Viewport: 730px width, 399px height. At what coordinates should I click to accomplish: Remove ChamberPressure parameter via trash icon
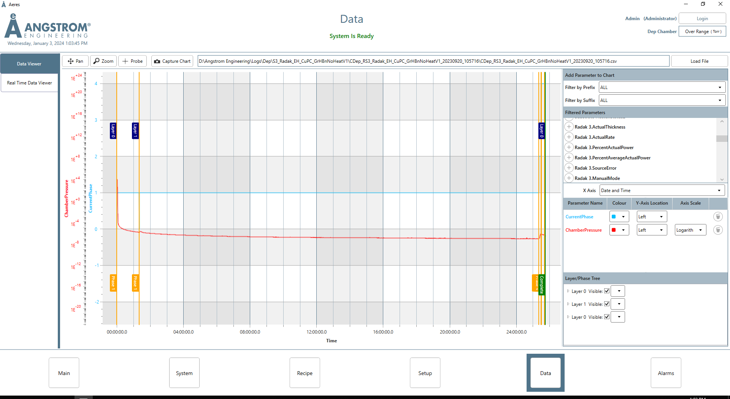tap(717, 230)
